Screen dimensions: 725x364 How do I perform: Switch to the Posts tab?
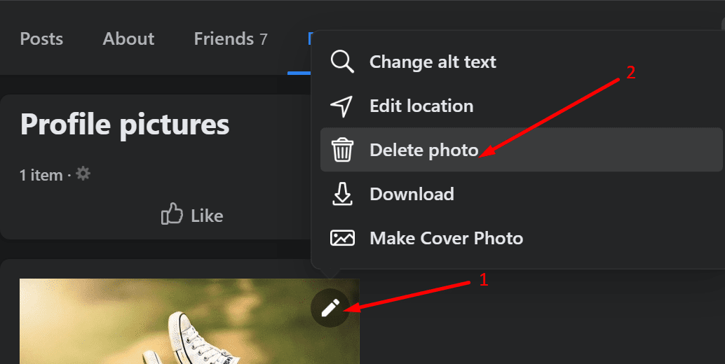tap(41, 38)
